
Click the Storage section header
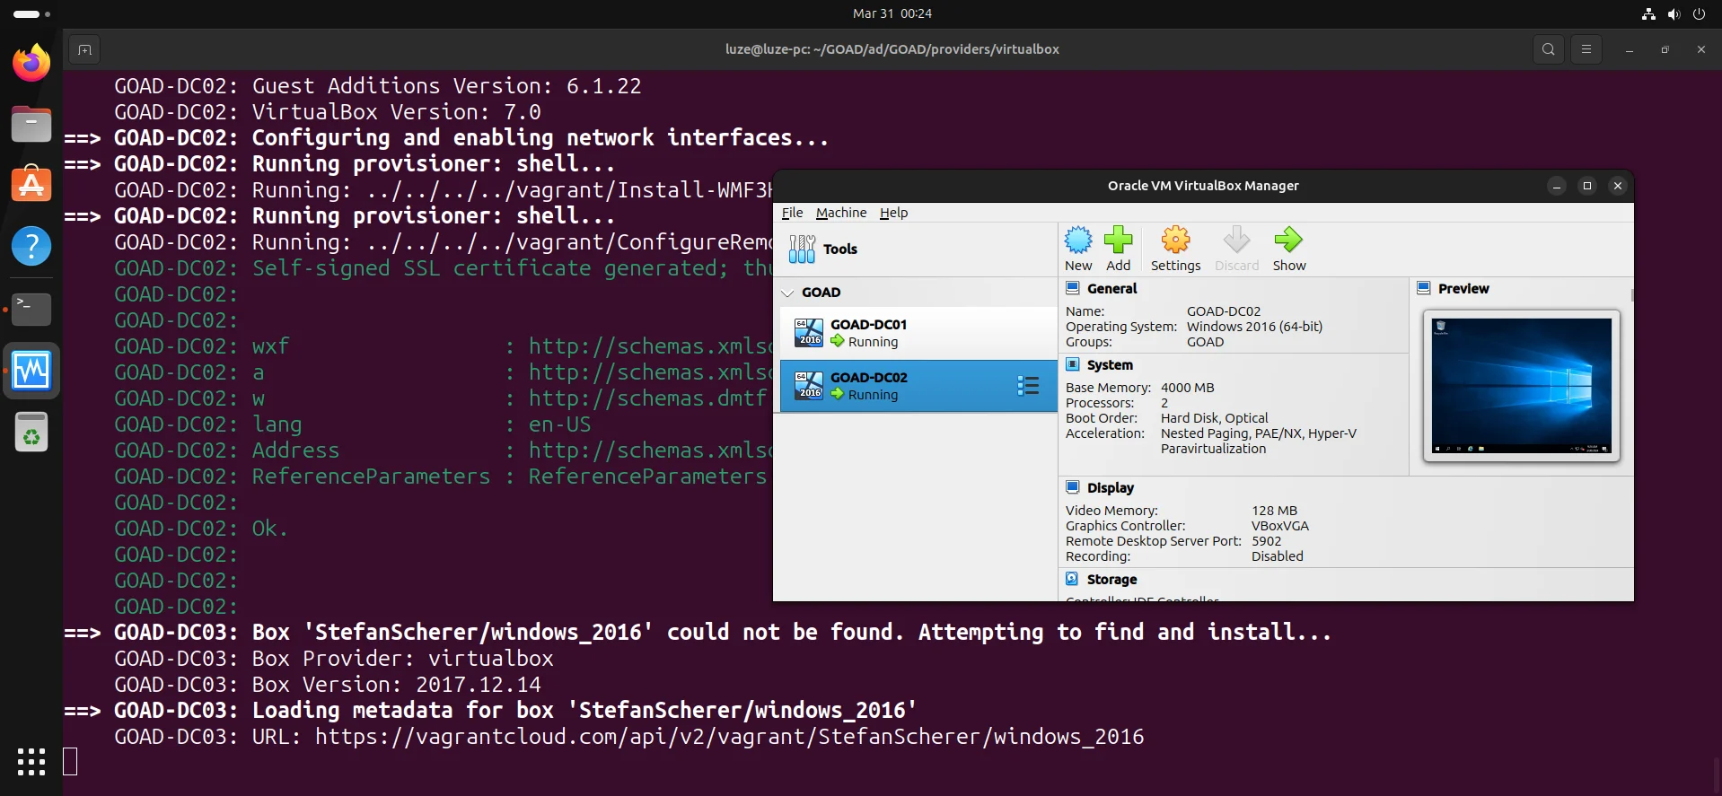[1111, 580]
